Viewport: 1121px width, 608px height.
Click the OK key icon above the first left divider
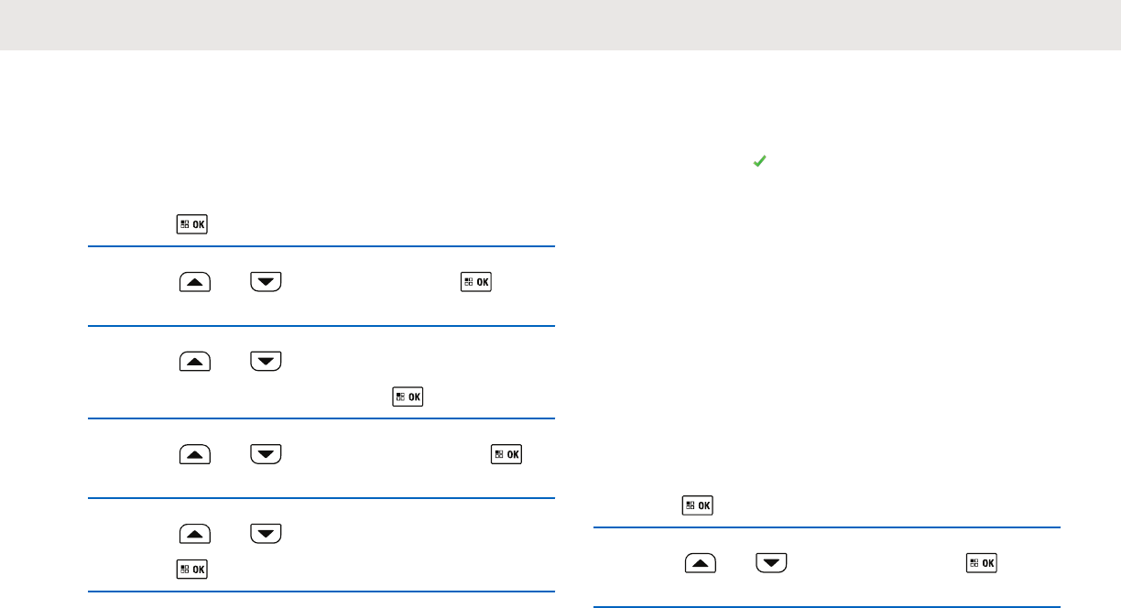pos(191,225)
